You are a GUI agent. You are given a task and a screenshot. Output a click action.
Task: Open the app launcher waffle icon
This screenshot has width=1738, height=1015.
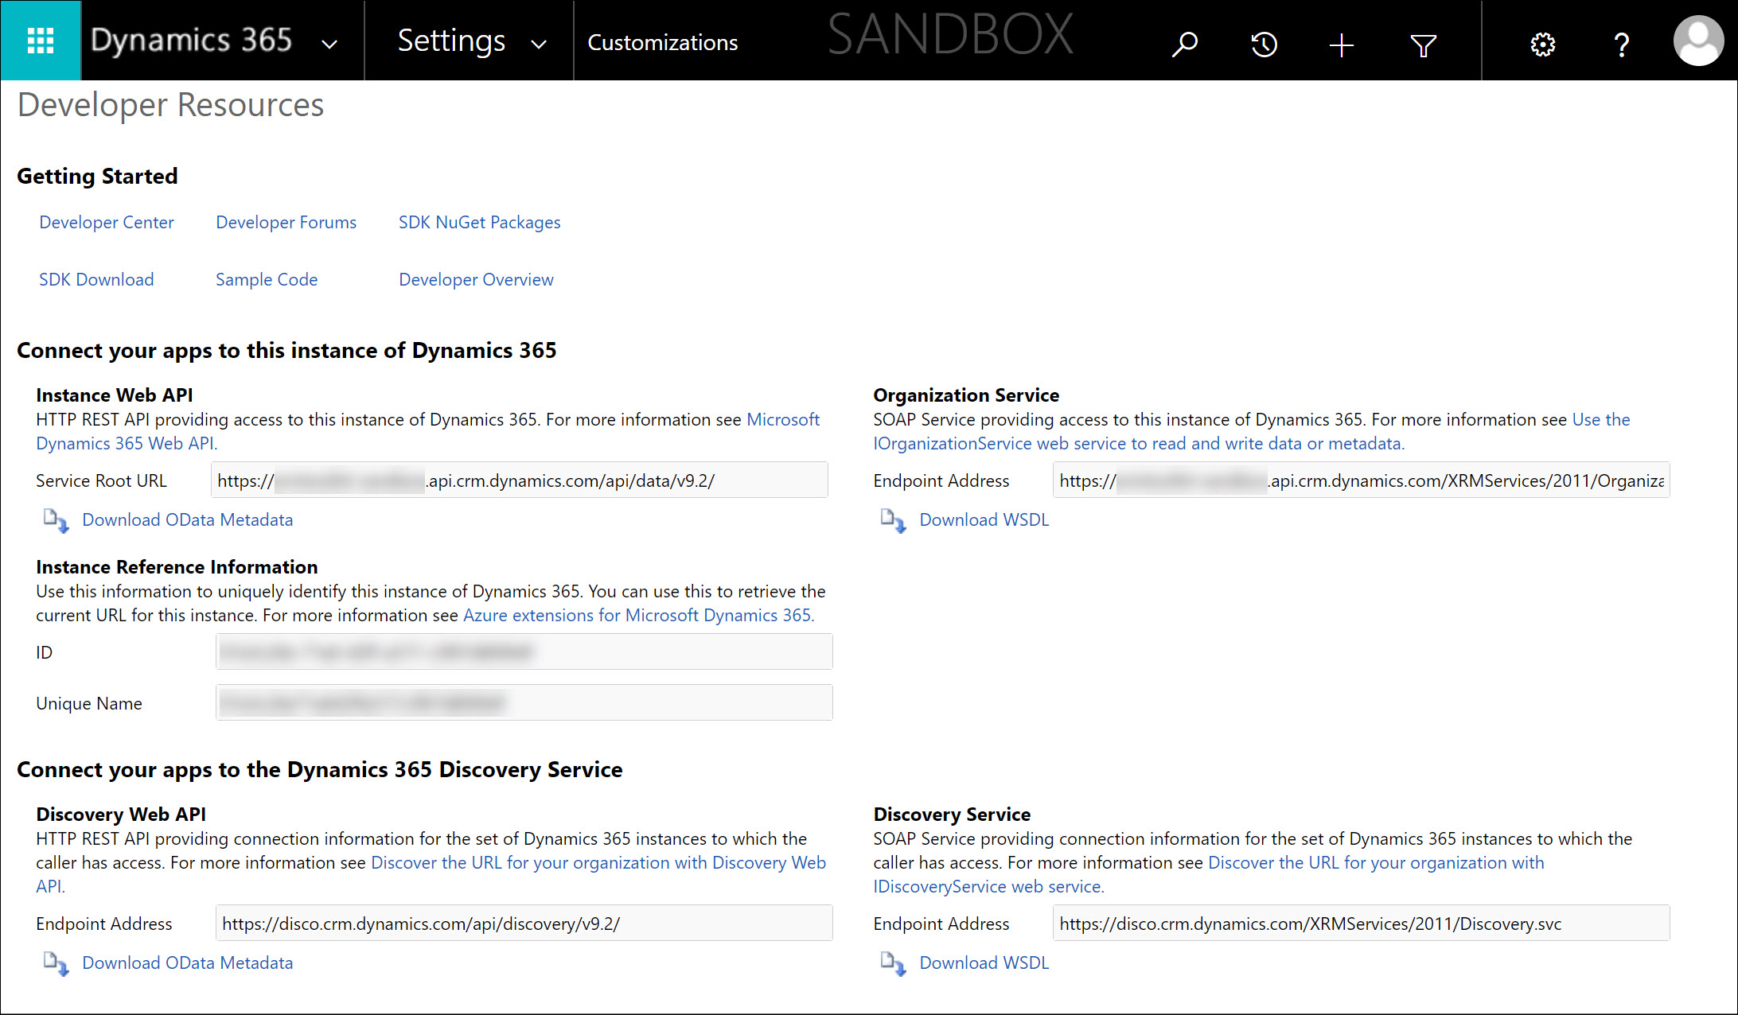tap(41, 41)
